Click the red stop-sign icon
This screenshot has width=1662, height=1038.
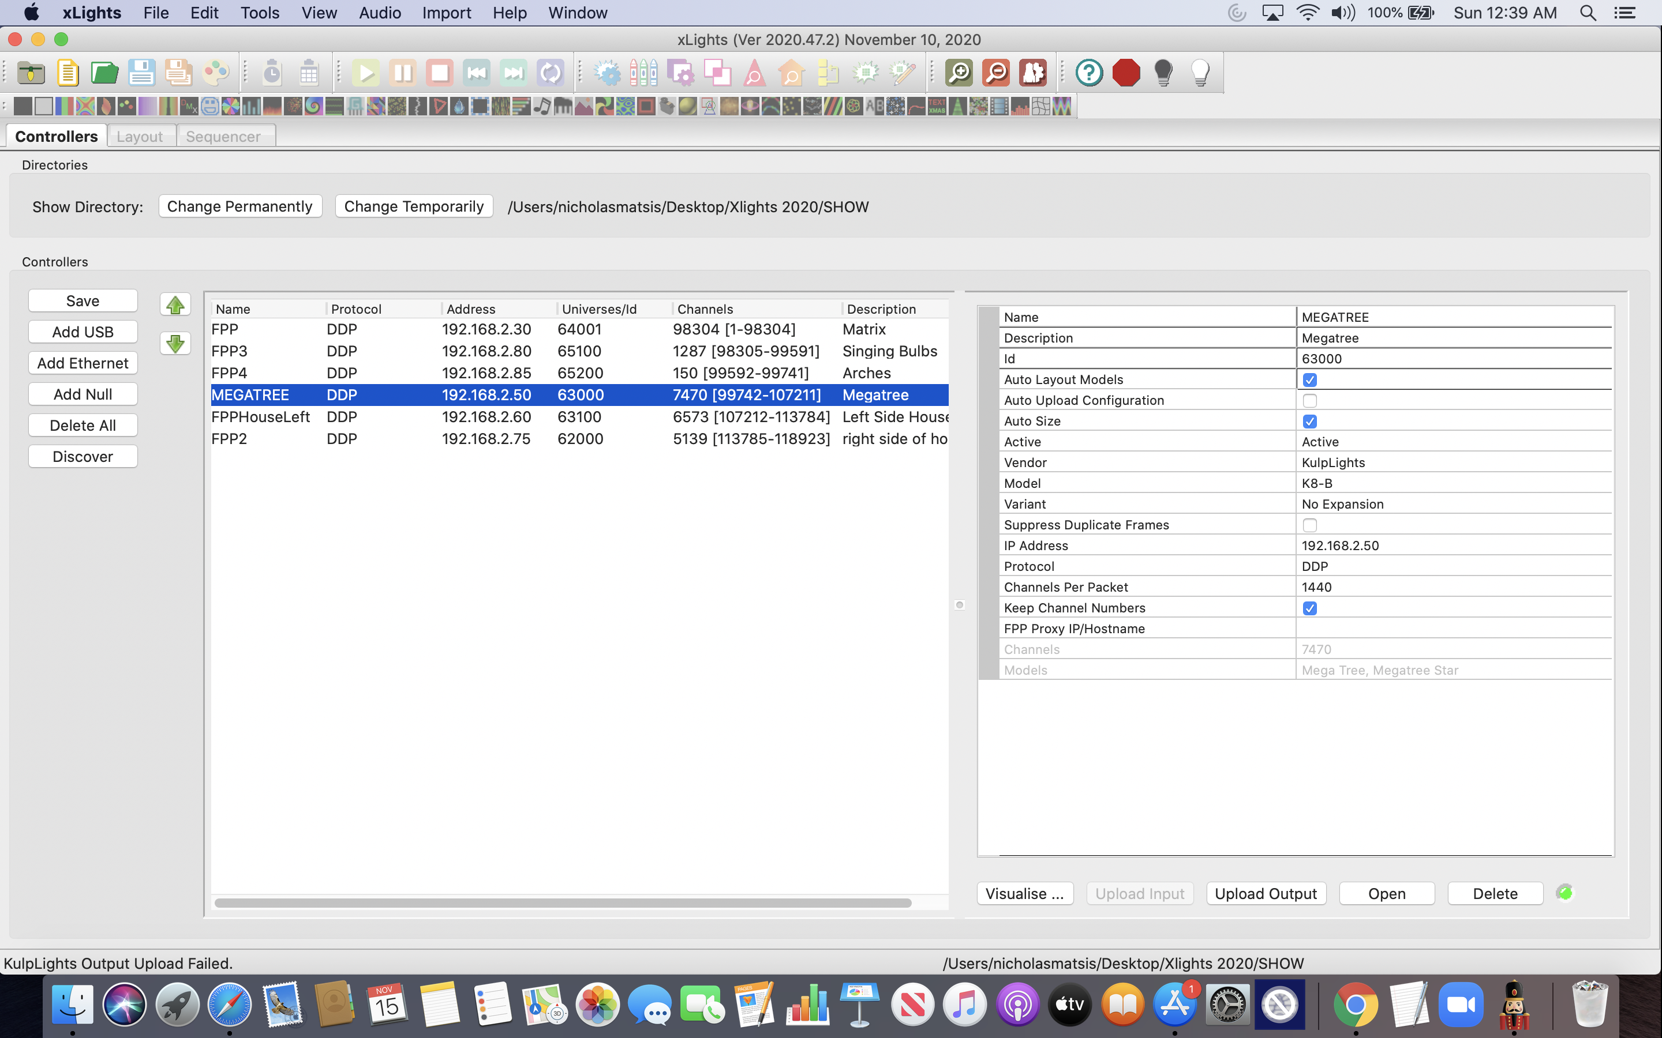point(1126,73)
